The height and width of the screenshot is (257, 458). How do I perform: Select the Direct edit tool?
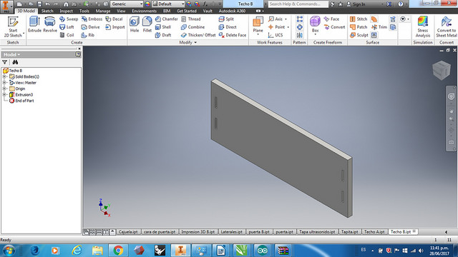tap(228, 27)
